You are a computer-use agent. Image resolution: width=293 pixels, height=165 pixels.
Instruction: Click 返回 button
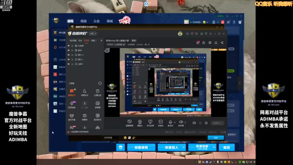(x=226, y=147)
